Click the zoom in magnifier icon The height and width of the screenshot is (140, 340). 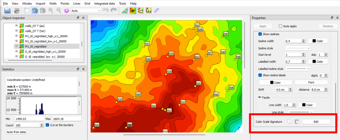51,11
